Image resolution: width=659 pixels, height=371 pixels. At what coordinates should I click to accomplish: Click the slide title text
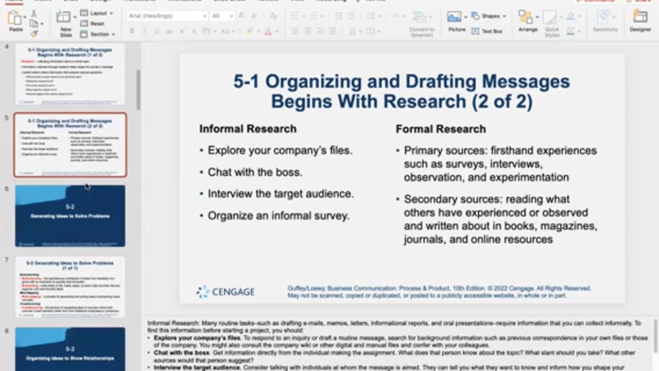coord(402,91)
